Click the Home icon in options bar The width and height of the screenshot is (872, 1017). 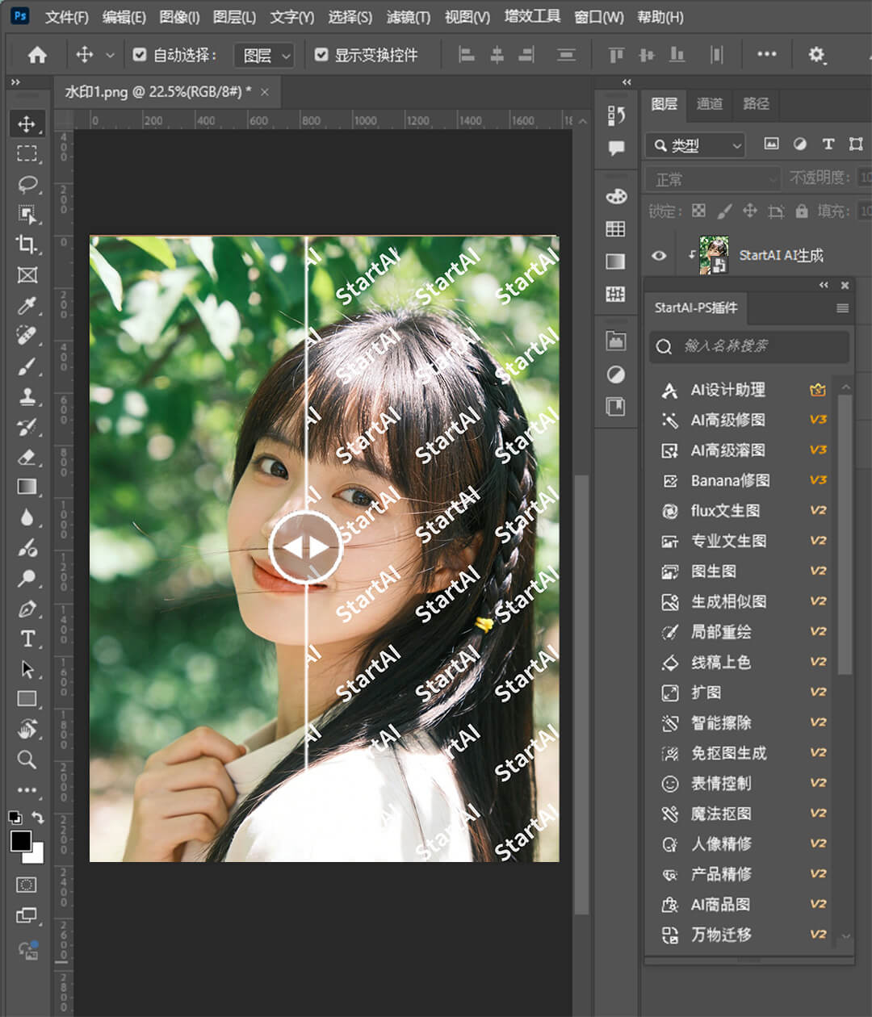coord(37,55)
